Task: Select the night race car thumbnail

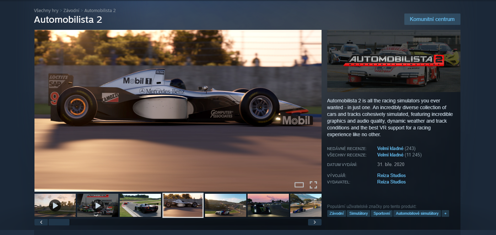Action: click(x=268, y=205)
